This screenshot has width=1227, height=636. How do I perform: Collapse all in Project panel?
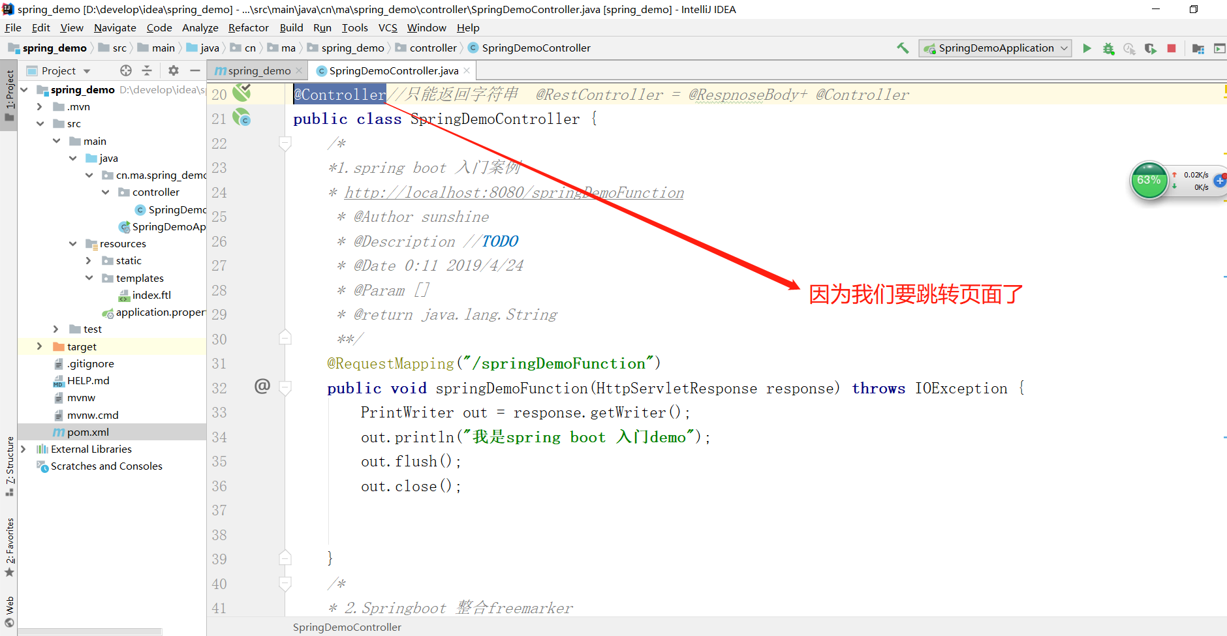(147, 70)
